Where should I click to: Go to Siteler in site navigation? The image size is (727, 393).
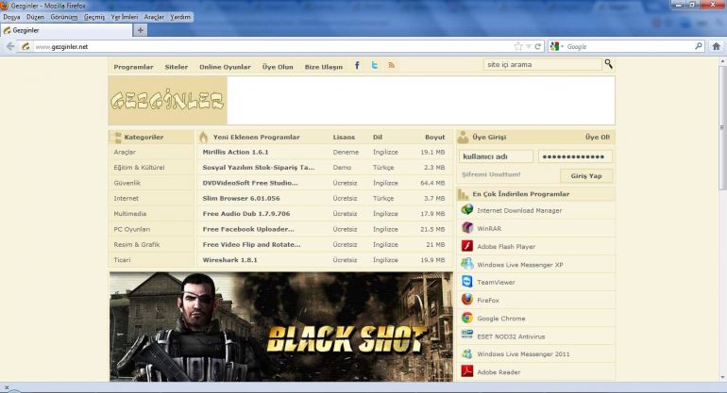(177, 67)
